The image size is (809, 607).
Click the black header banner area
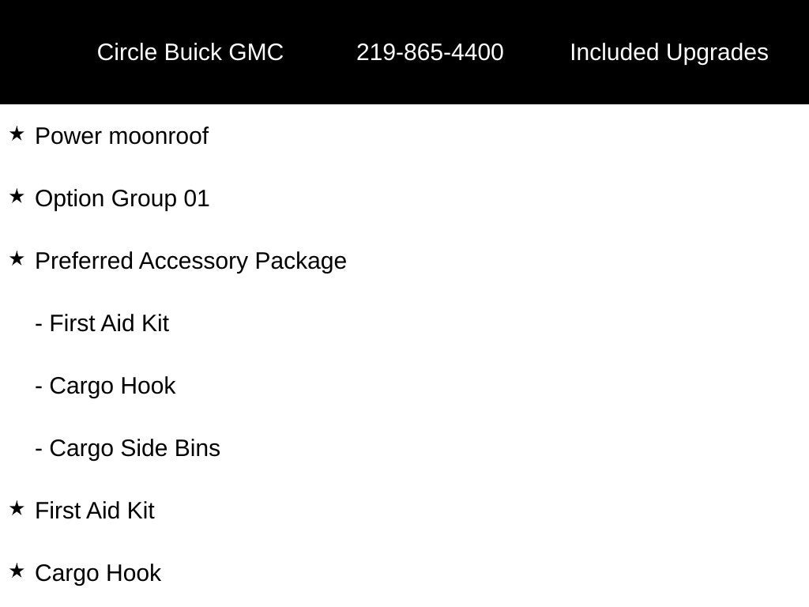404,52
